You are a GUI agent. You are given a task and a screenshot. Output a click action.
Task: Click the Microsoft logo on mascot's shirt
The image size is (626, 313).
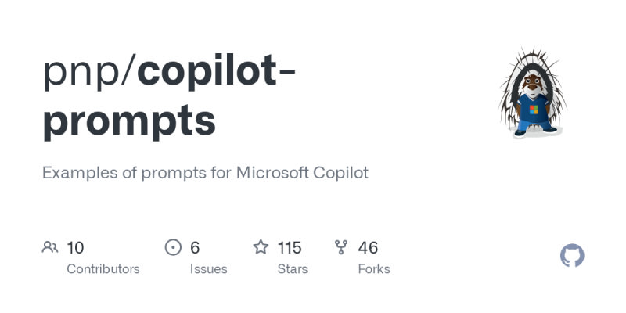pos(534,108)
